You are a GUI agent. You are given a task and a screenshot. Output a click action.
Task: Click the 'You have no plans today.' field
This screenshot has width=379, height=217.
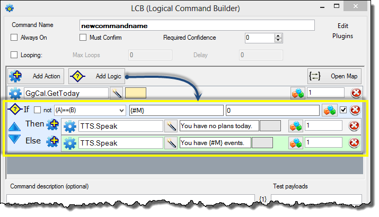(219, 126)
